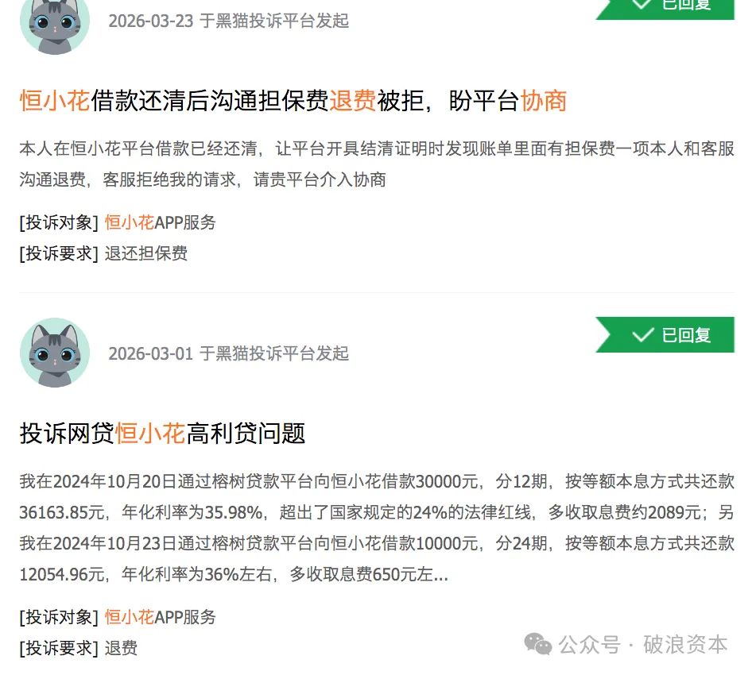Click the 投诉要求 退费 line
This screenshot has width=752, height=675.
click(x=78, y=648)
